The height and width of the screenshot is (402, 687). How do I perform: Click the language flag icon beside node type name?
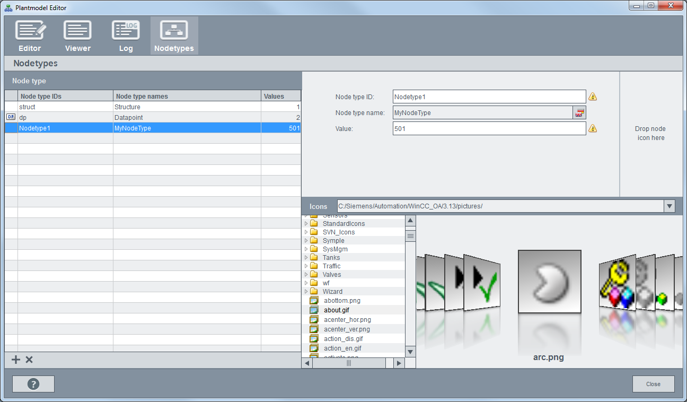tap(579, 112)
